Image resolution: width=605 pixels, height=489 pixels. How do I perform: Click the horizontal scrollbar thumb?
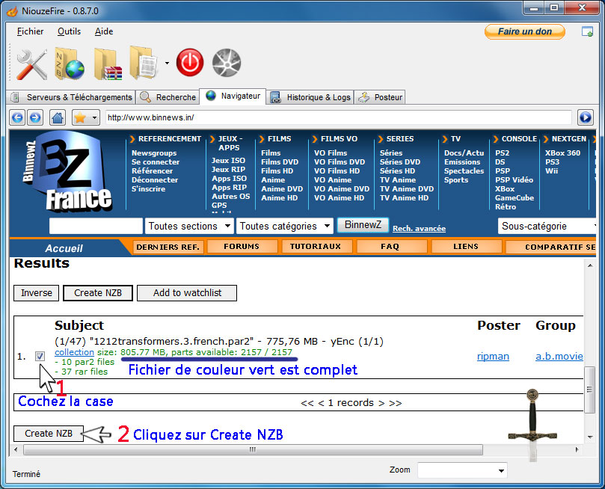253,449
